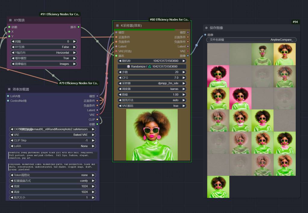This screenshot has height=213, width=308.
Task: Increase 步数 with the right arrow
Action: click(x=184, y=72)
